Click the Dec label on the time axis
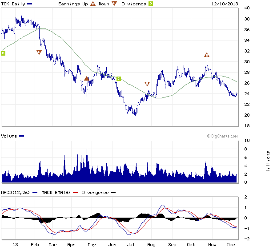273x251 pixels. point(230,245)
